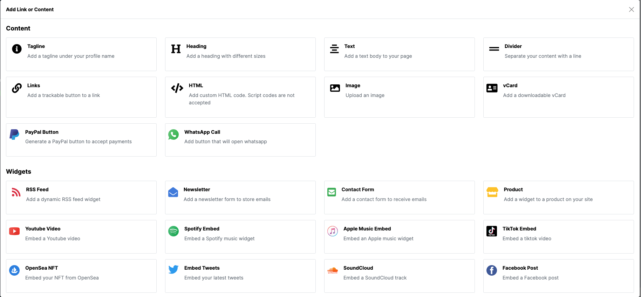Select the Tagline content title
The height and width of the screenshot is (297, 641).
pyautogui.click(x=36, y=46)
